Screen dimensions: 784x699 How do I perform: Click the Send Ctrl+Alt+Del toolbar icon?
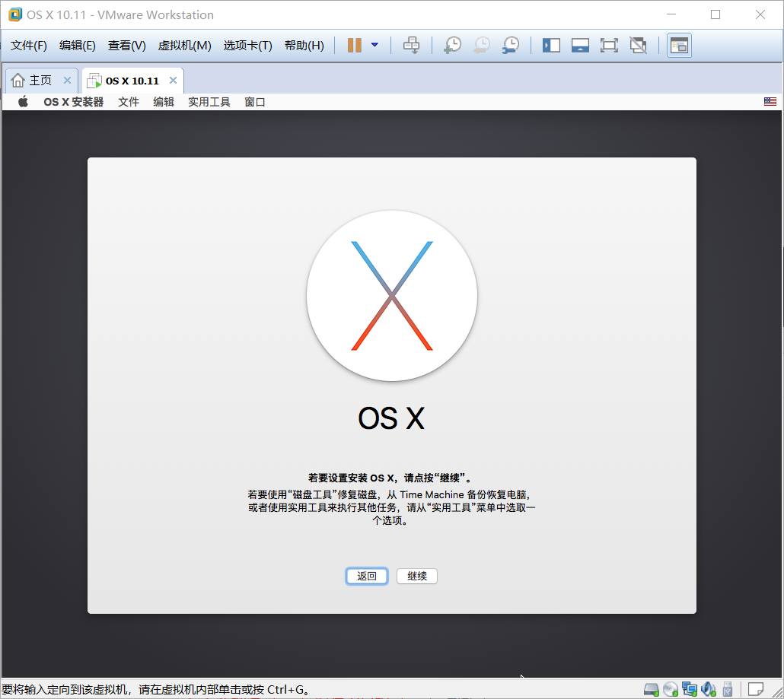pos(412,45)
